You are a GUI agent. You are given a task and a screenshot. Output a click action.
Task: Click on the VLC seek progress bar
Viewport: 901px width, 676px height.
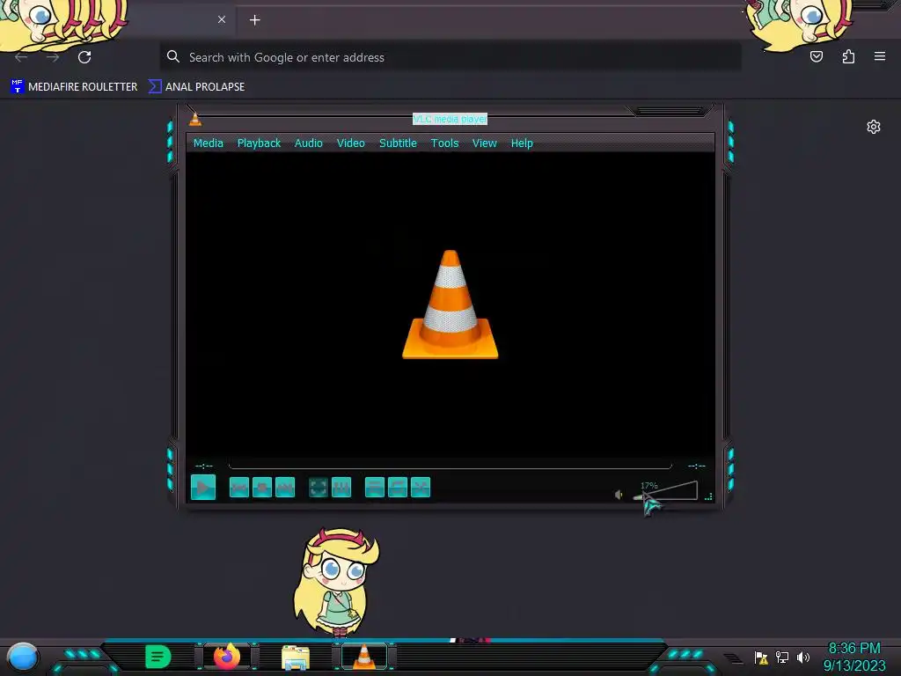(x=450, y=465)
